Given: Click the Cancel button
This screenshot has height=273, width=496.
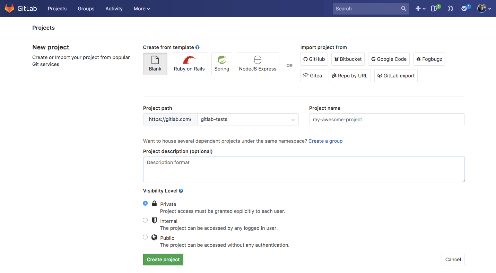Looking at the screenshot, I should (x=453, y=260).
